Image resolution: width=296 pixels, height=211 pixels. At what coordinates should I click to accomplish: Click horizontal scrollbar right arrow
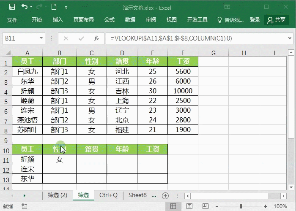pyautogui.click(x=284, y=196)
